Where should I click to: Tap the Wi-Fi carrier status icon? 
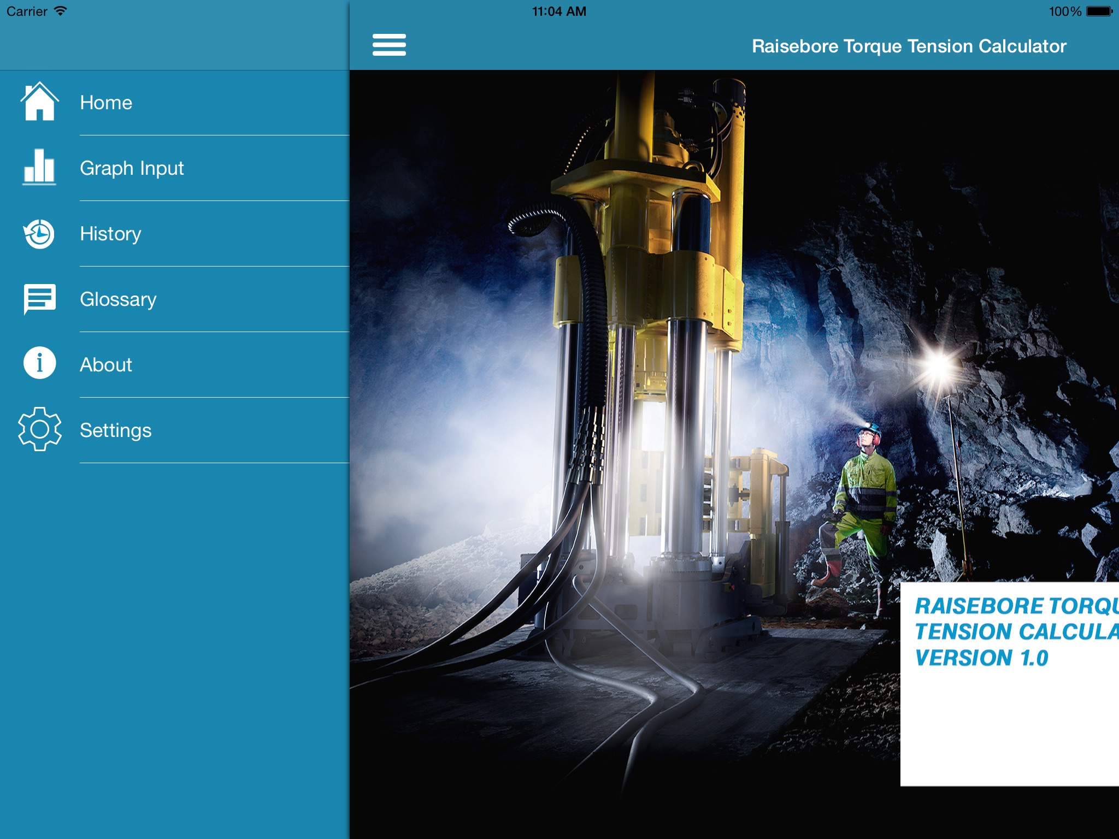coord(60,11)
